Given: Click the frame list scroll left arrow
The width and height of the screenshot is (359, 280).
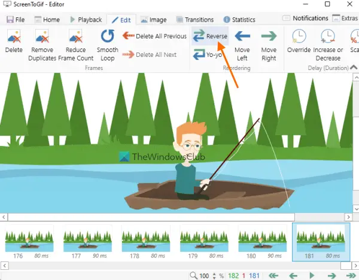Looking at the screenshot, I should click(5, 266).
